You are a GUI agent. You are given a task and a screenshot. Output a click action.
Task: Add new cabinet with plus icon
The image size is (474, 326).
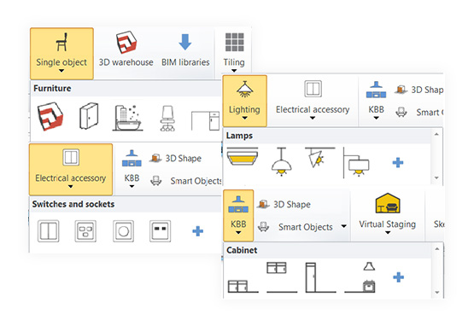click(399, 277)
